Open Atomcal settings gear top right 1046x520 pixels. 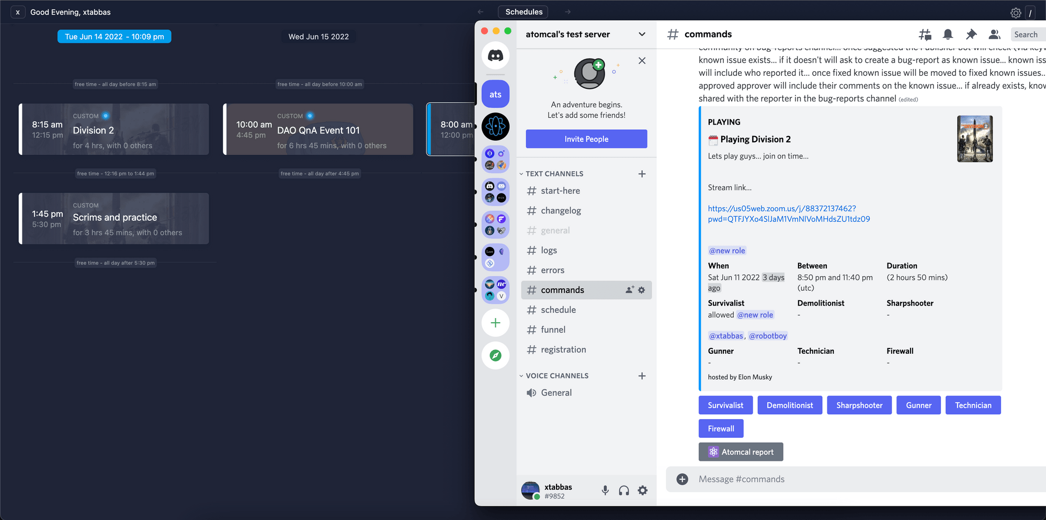coord(1016,13)
